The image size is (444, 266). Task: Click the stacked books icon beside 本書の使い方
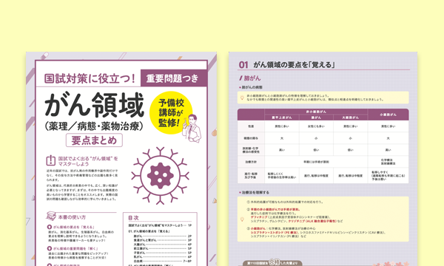[x=51, y=216]
